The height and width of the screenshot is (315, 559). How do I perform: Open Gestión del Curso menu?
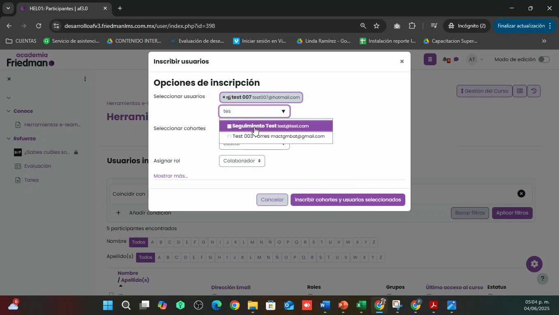tap(484, 91)
